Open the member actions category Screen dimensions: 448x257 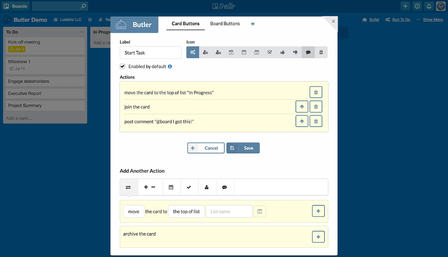click(207, 187)
